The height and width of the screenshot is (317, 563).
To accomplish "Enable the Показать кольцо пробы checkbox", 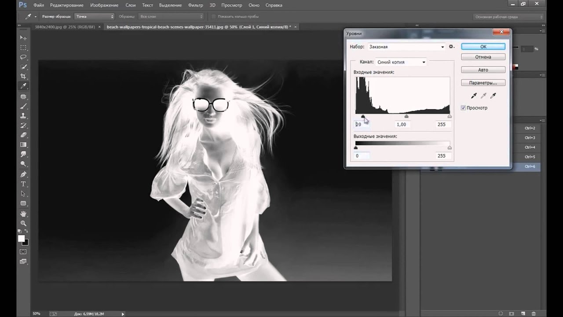I will 214,17.
